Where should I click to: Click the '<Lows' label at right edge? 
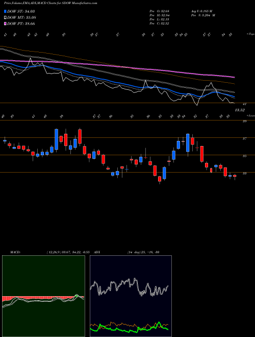250,115
